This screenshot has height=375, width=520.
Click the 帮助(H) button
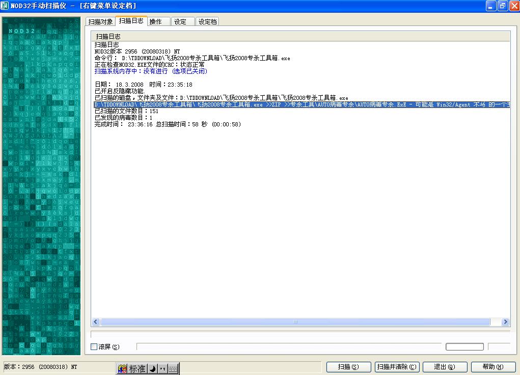coord(493,367)
